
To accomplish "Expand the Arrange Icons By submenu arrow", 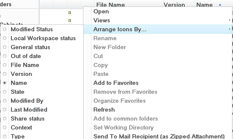I will (x=230, y=29).
